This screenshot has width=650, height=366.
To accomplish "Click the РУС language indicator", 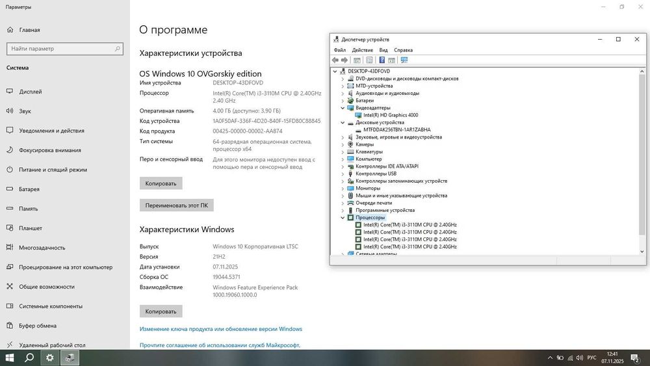I will point(591,358).
